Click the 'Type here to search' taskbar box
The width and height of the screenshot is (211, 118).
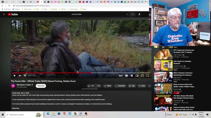pos(24,115)
